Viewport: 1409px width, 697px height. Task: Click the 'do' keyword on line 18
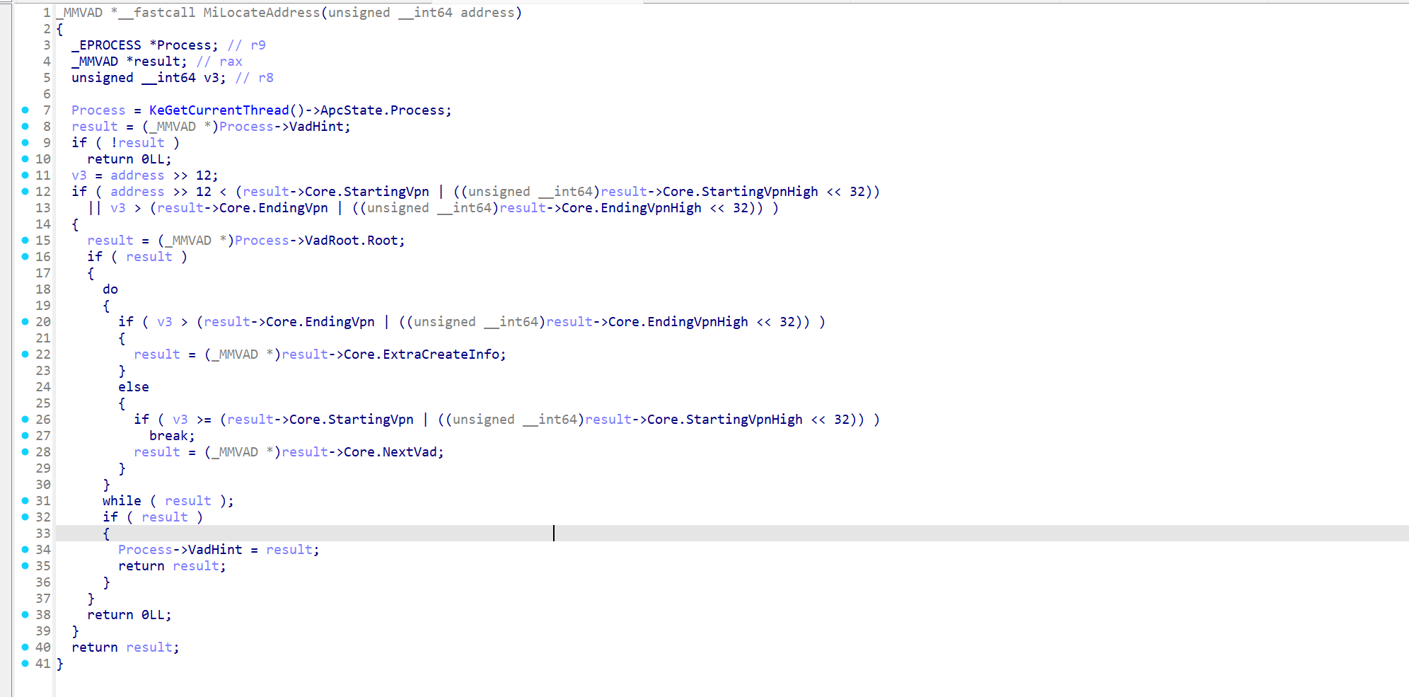tap(110, 289)
